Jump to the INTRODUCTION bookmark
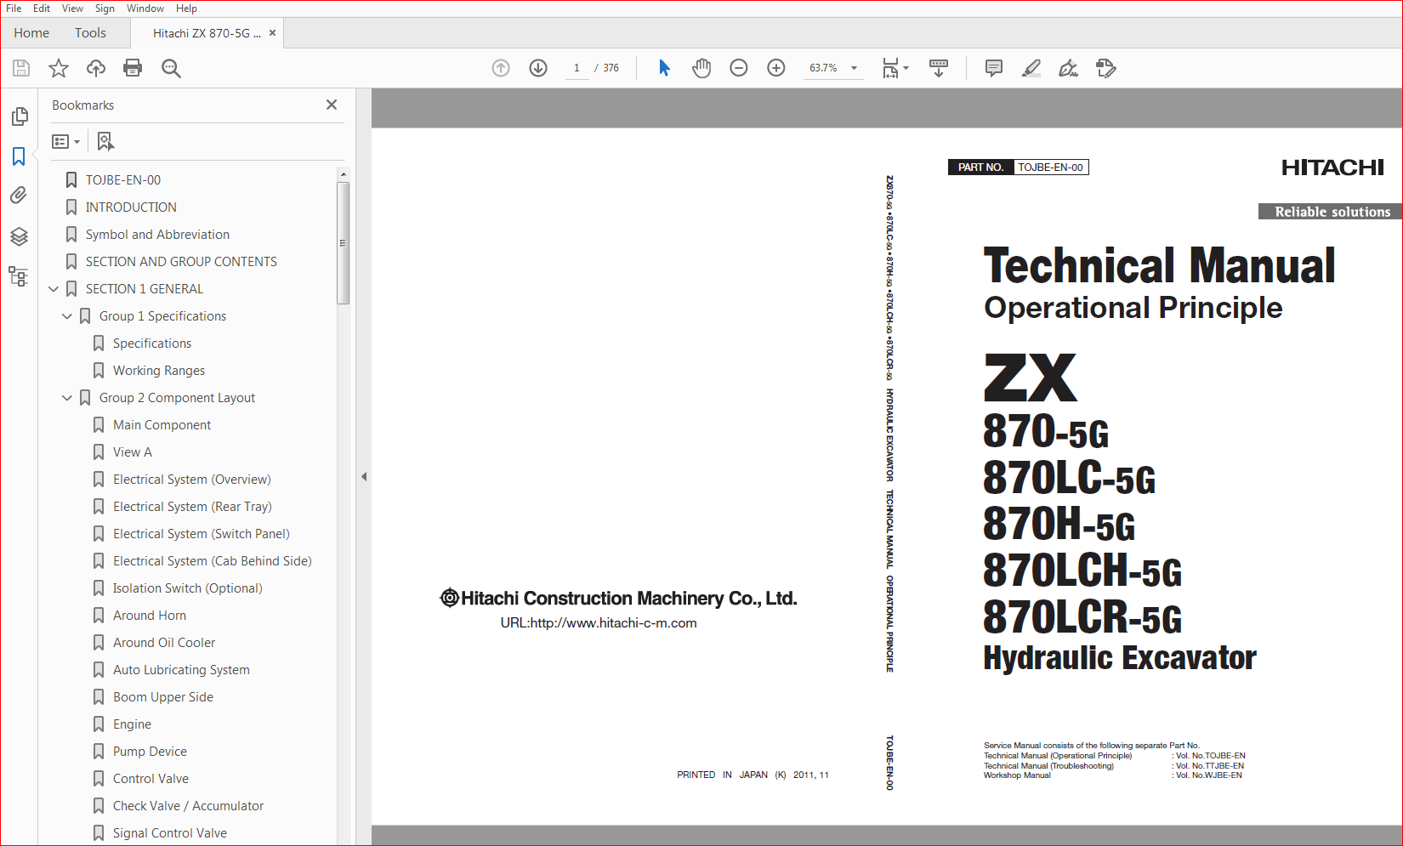Viewport: 1403px width, 846px height. 131,207
